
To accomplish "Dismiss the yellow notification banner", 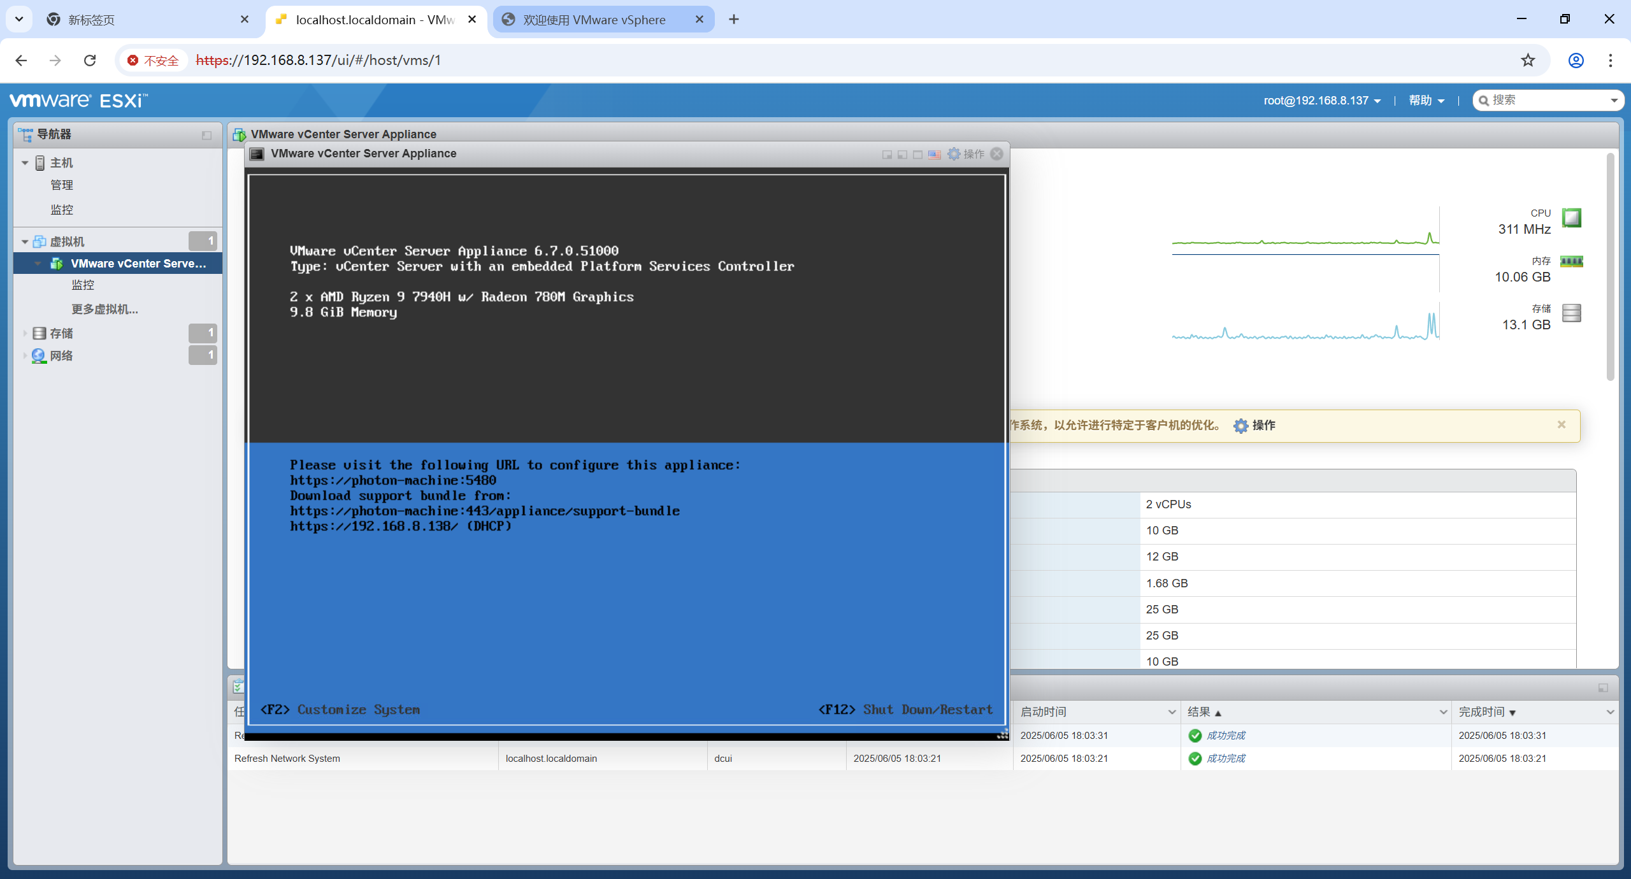I will click(x=1562, y=425).
